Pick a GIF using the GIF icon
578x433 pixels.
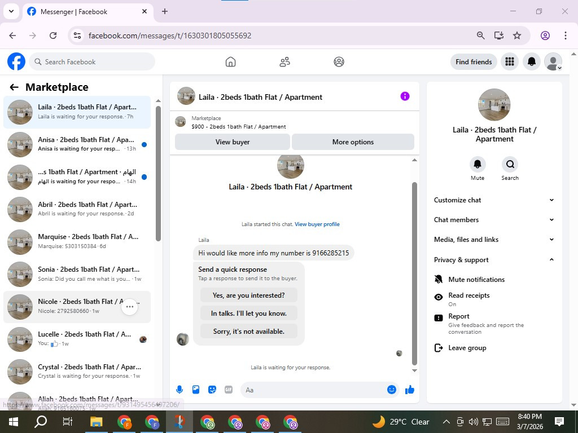(x=229, y=390)
